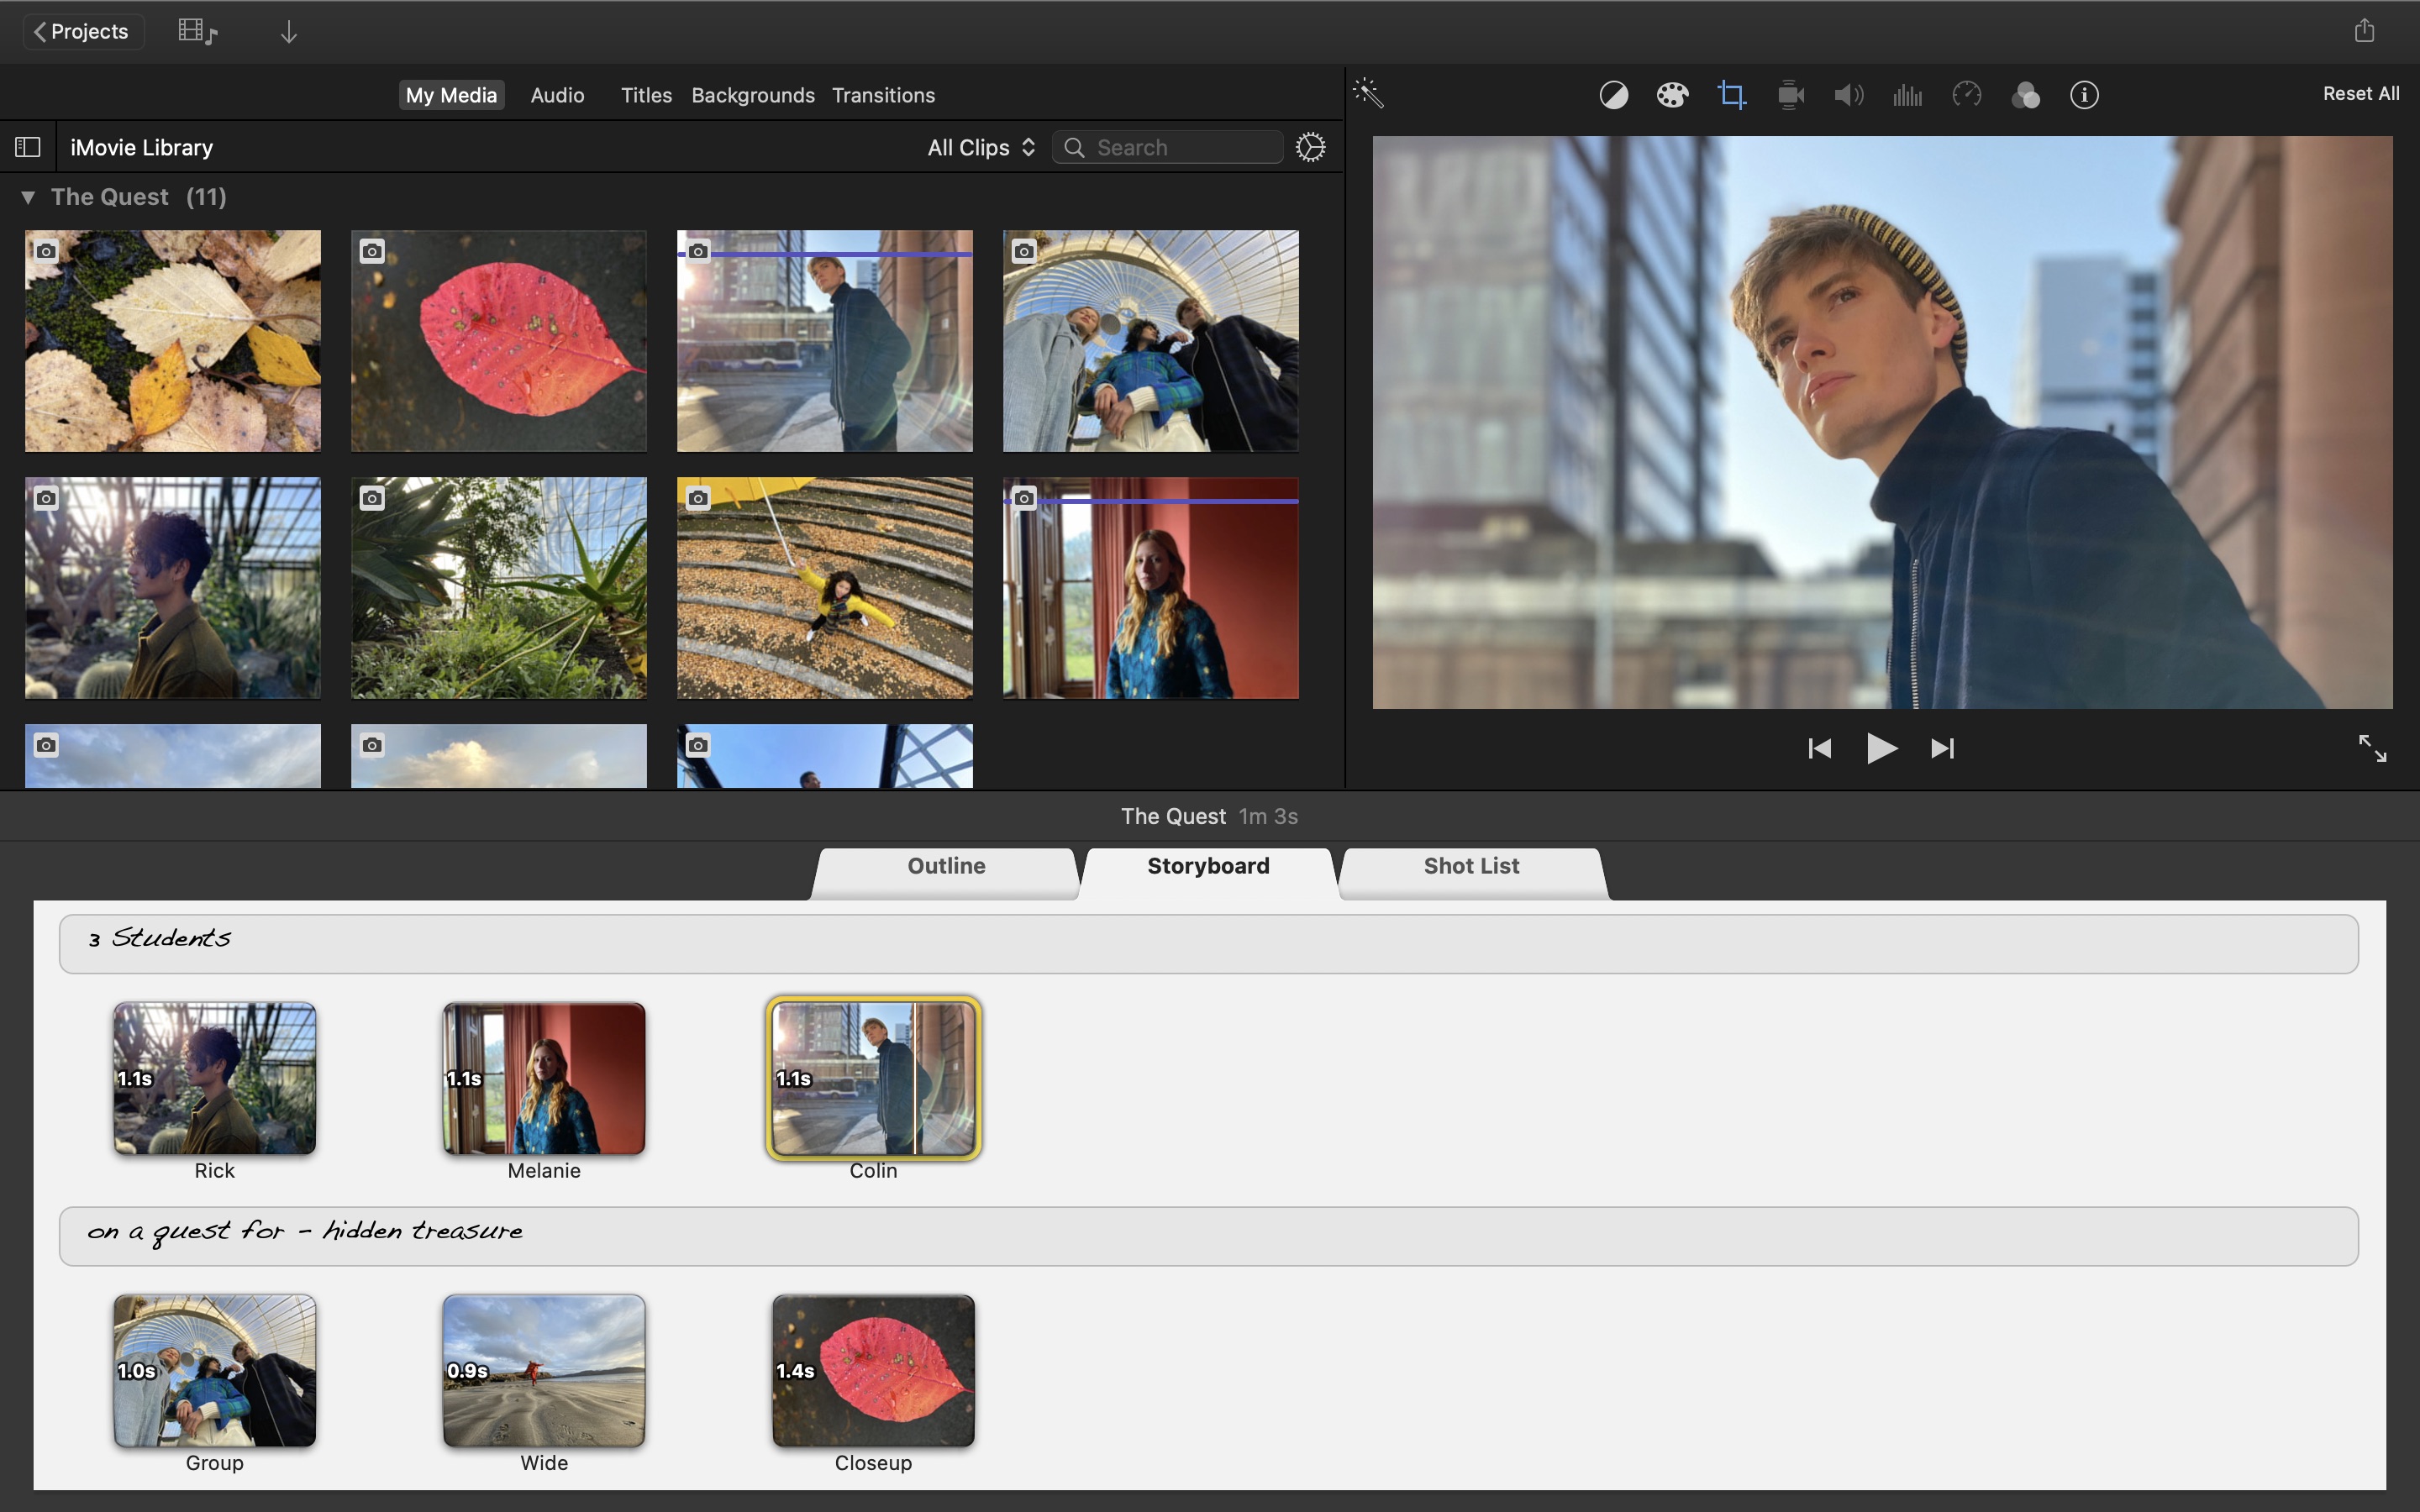Click the crop/trim tool icon
This screenshot has width=2420, height=1512.
[x=1728, y=94]
